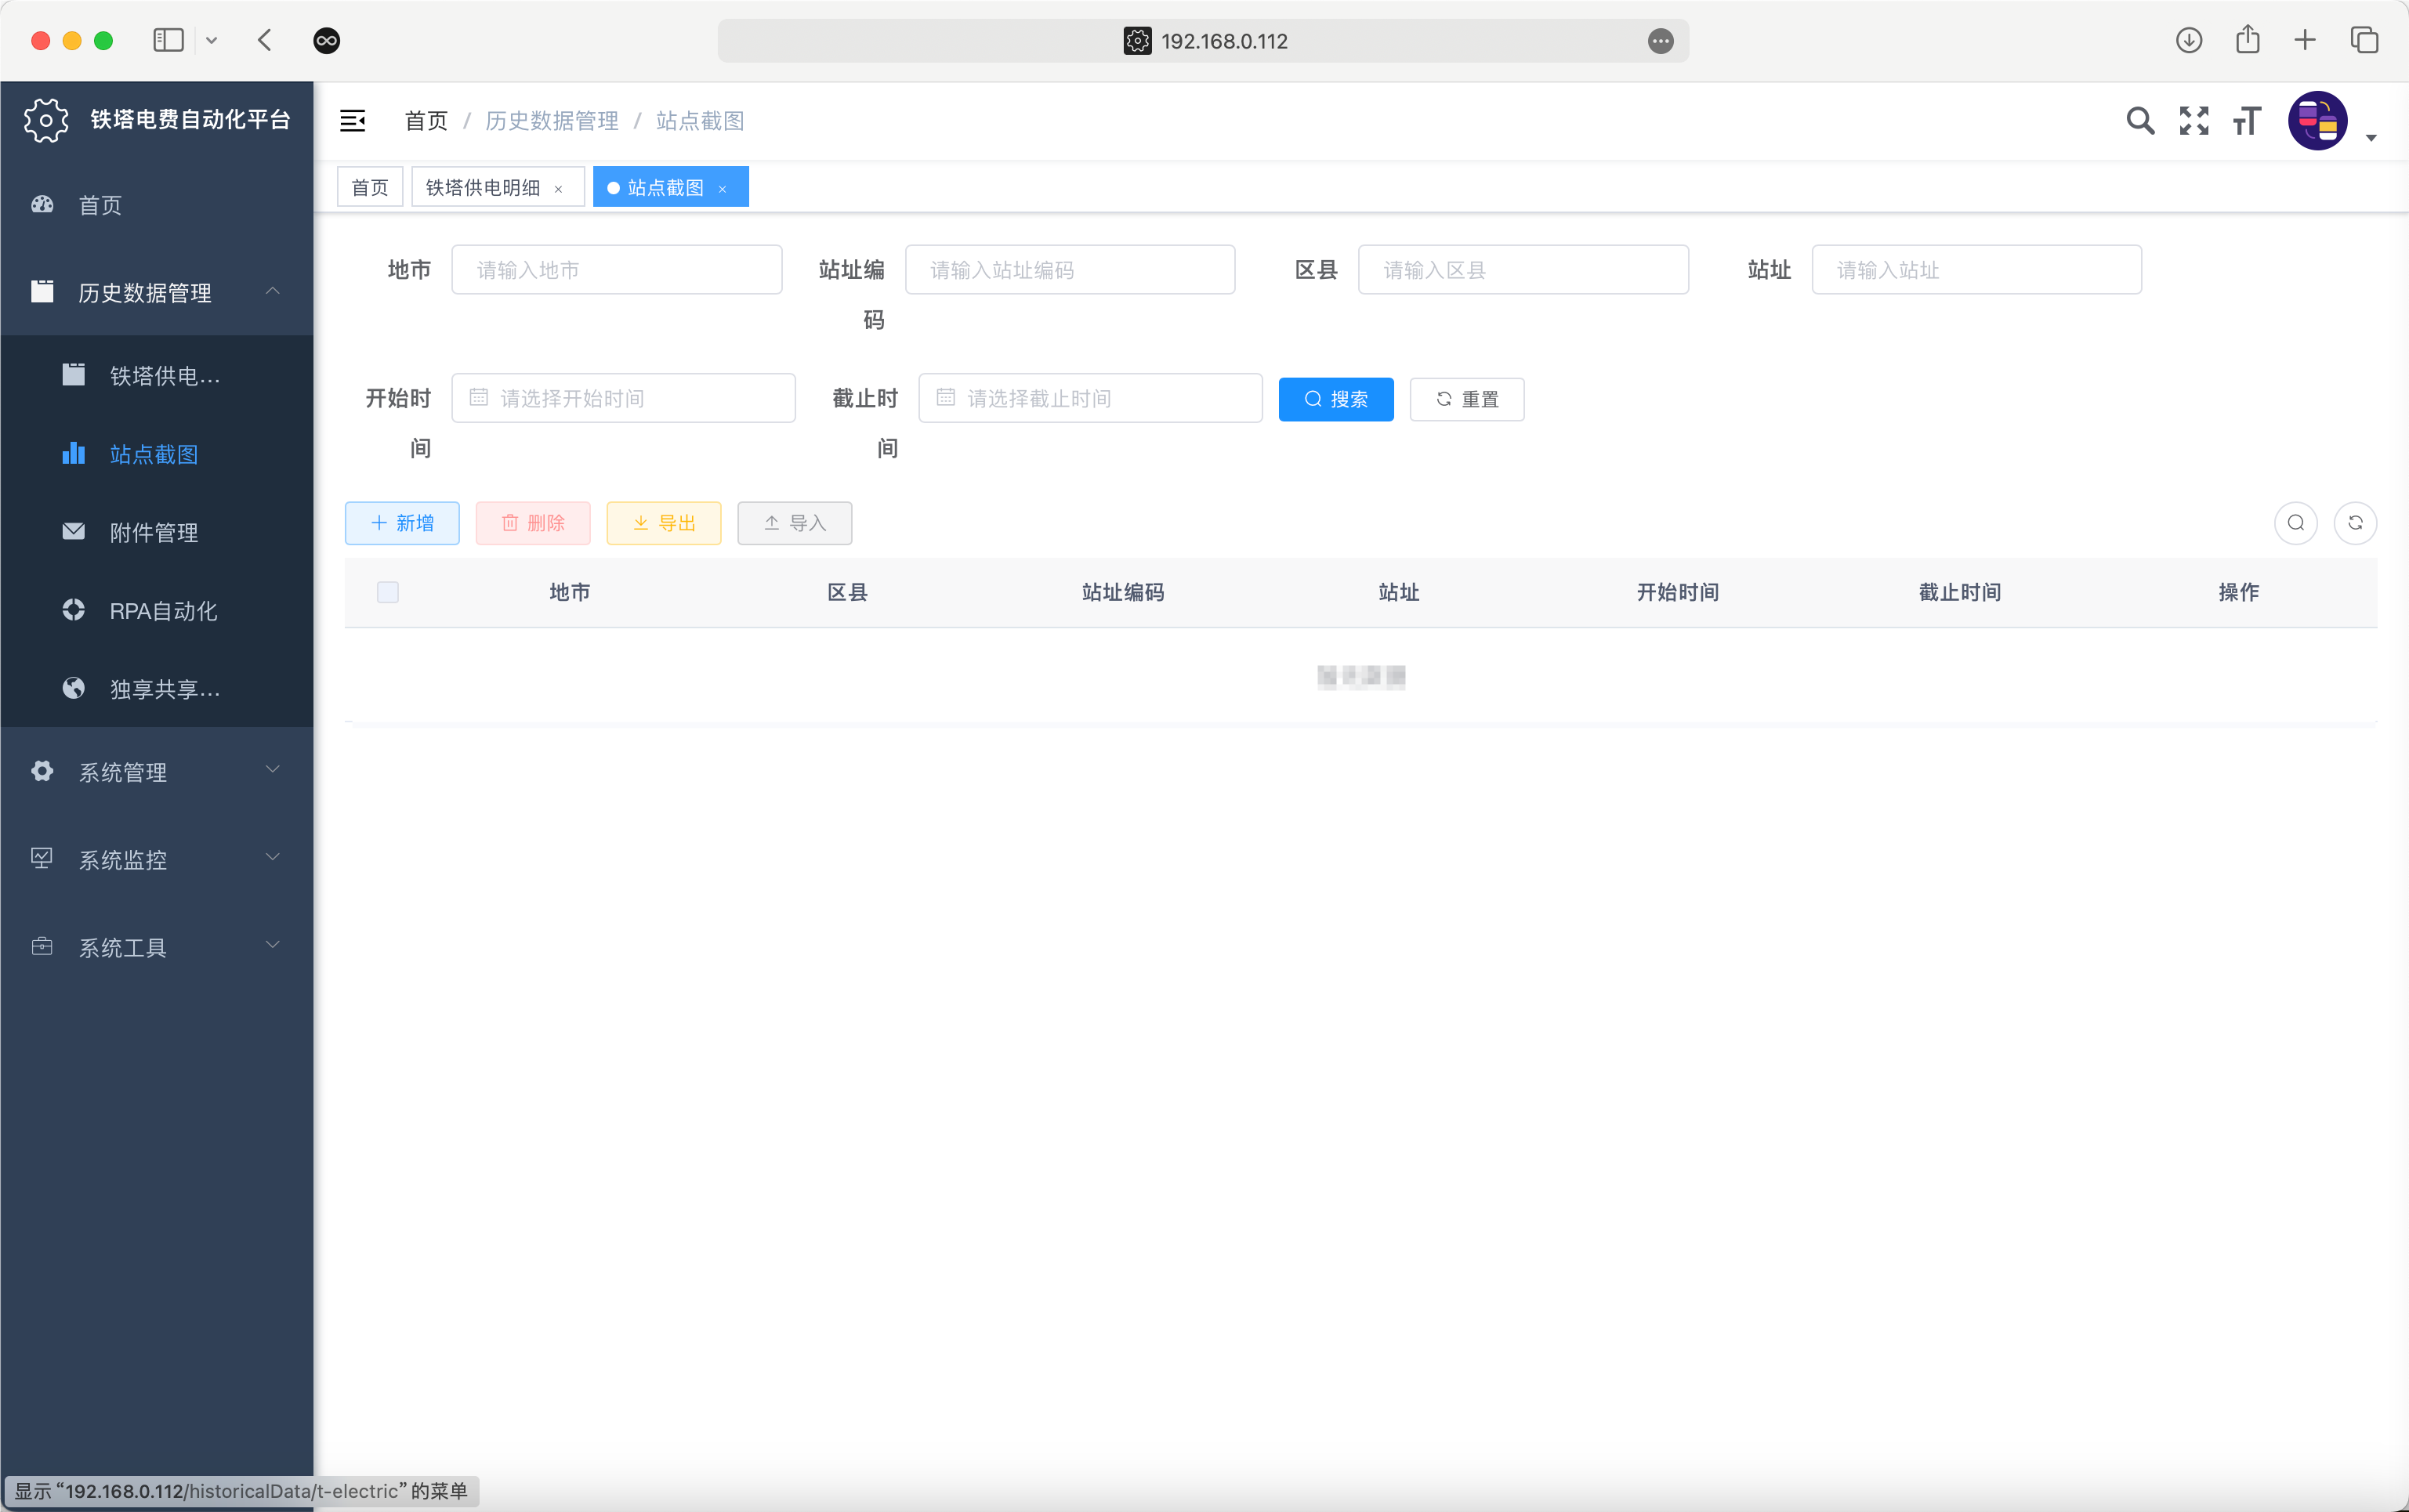2409x1512 pixels.
Task: Switch to the 首页 tab
Action: click(370, 188)
